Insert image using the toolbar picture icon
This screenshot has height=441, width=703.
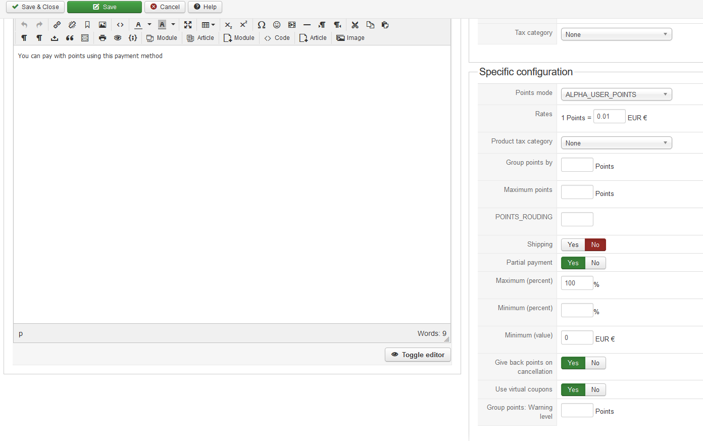click(x=103, y=25)
